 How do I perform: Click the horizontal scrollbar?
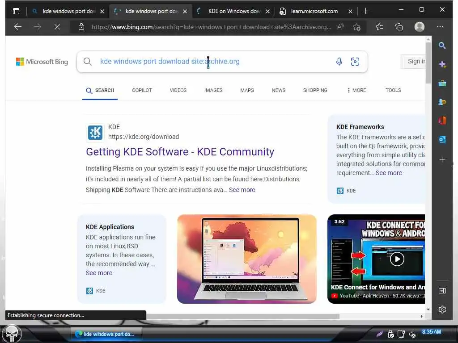tap(242, 317)
